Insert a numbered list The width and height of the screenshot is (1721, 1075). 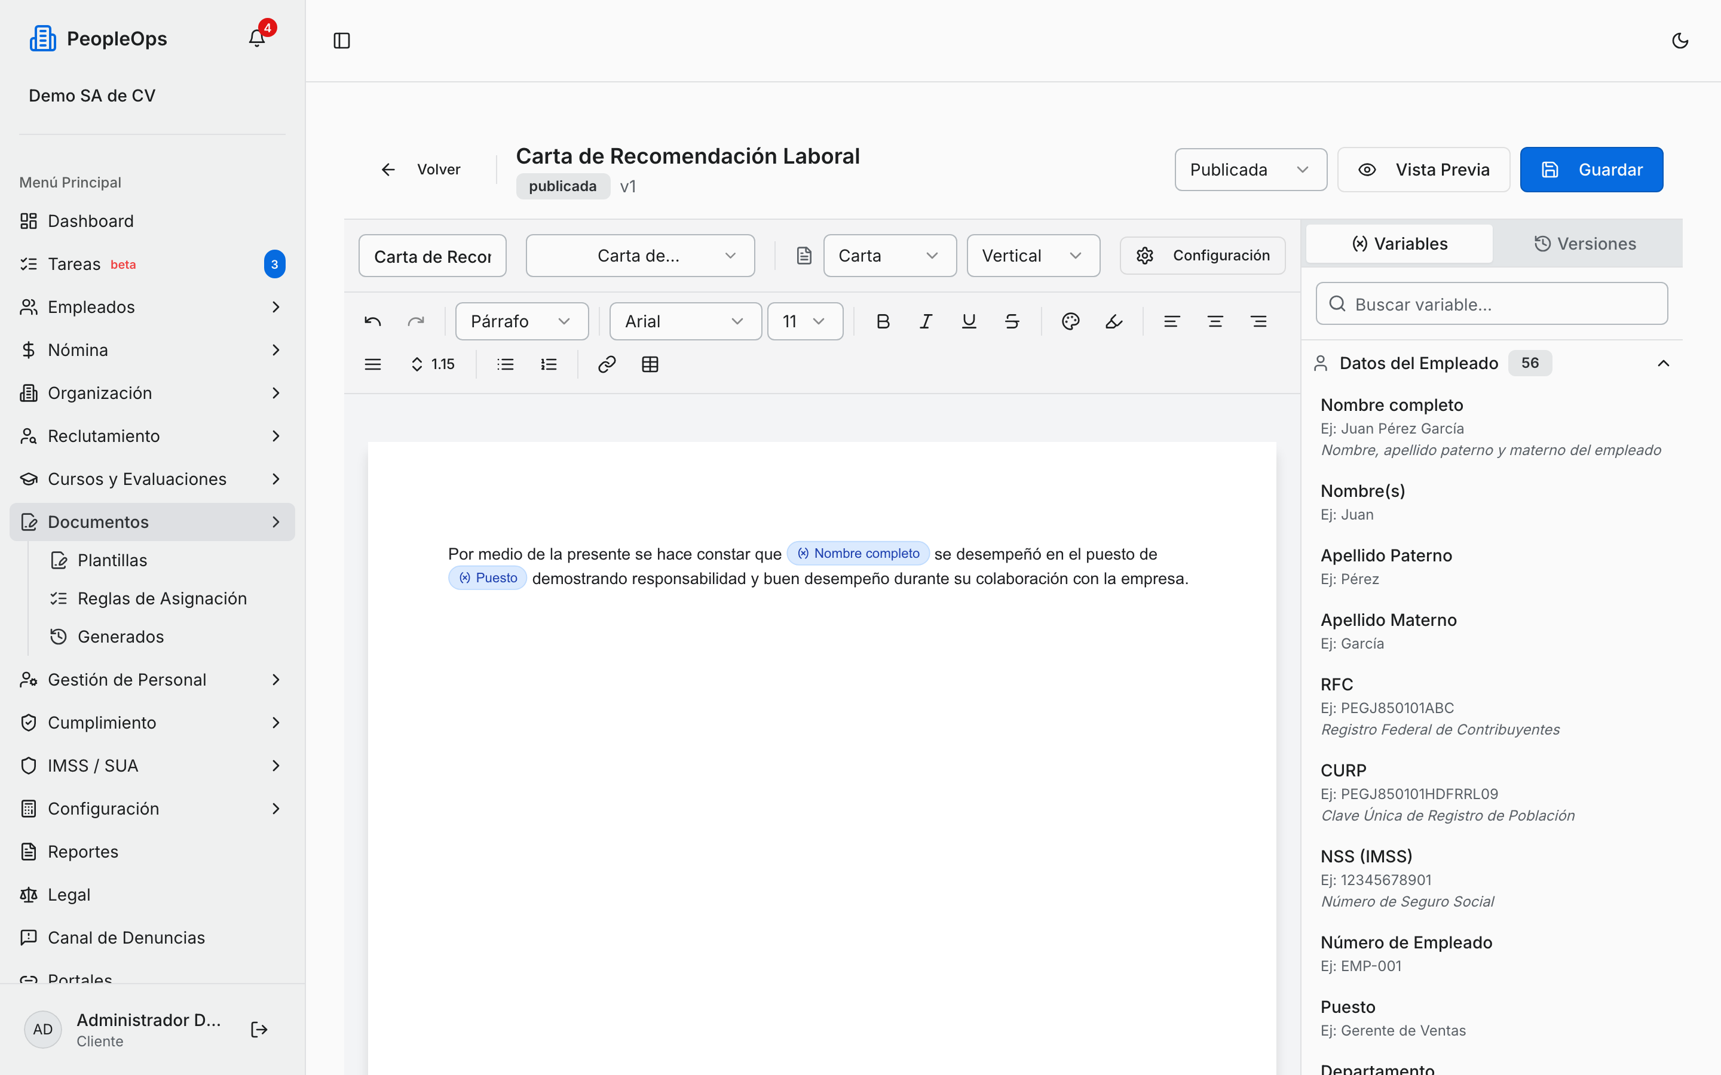tap(549, 364)
